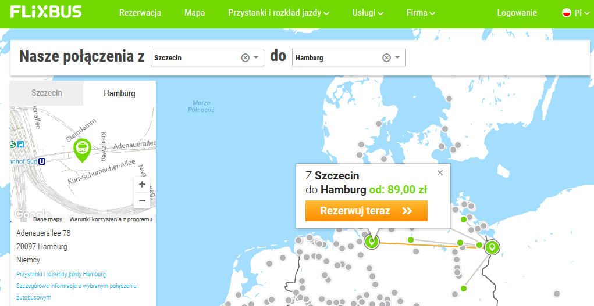This screenshot has height=306, width=594.
Task: Click the Szczecin map pin marker
Action: pyautogui.click(x=492, y=247)
